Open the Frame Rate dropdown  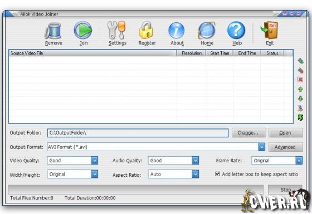click(299, 161)
